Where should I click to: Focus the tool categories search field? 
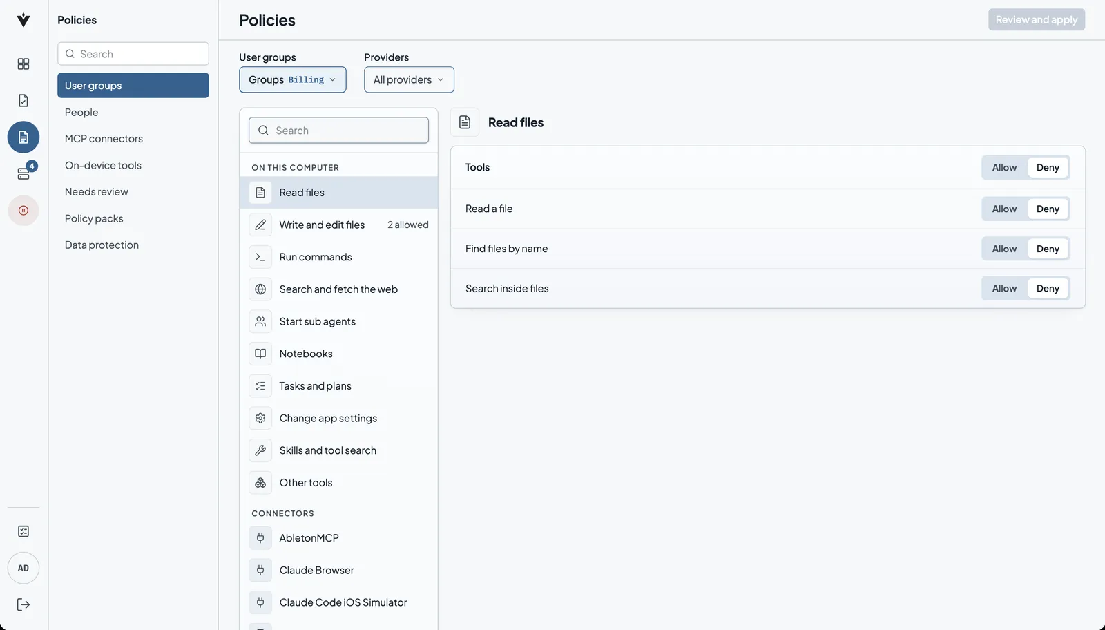click(x=338, y=131)
